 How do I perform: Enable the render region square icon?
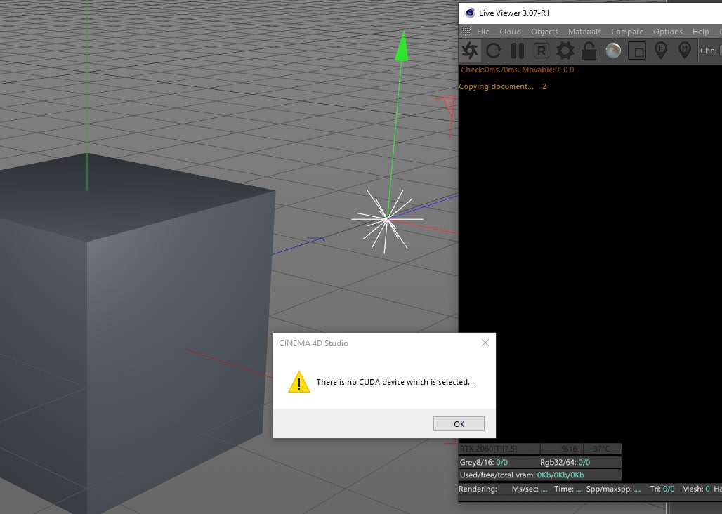(637, 51)
